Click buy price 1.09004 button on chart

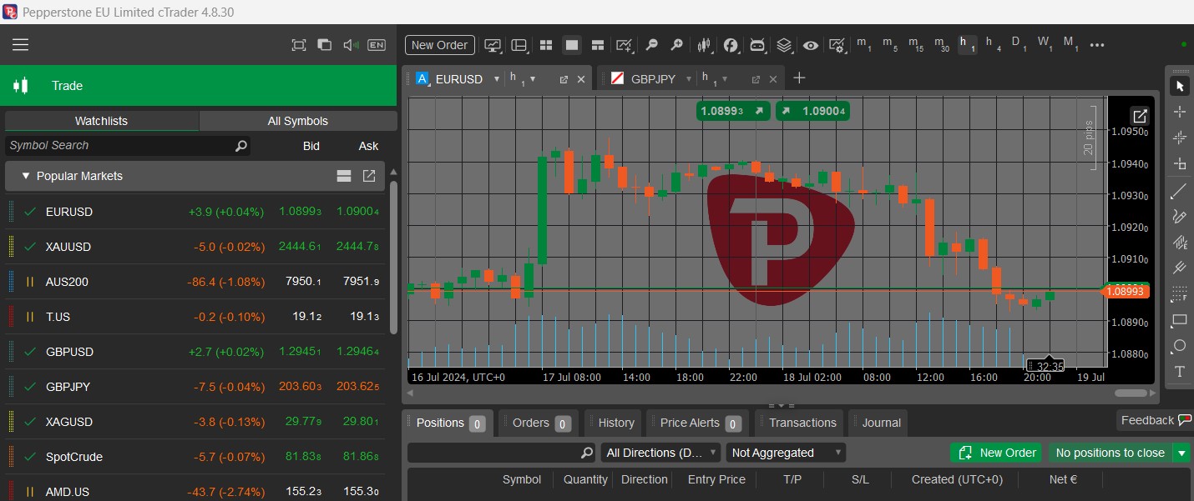click(812, 111)
